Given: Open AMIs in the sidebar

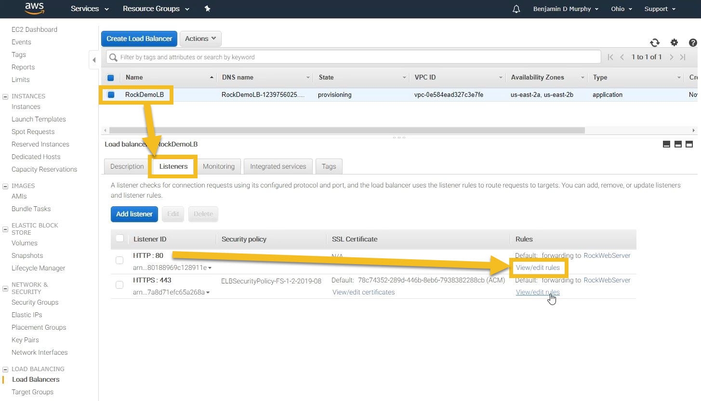Looking at the screenshot, I should coord(19,196).
